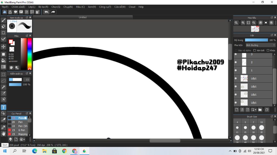Viewport: 277px width, 155px height.
Task: Open Lớp(L) menu
Action: pos(32,7)
